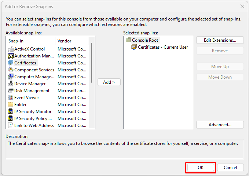Click the Link to Web Address icon
Screen dimensions: 249x176
[11, 125]
